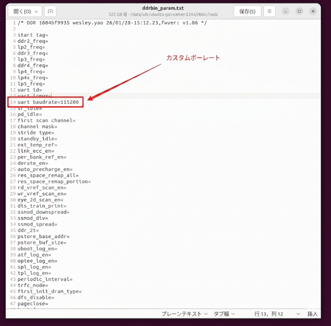Screen dimensions: 331x326
Task: Click the ext_temp_ref= line
Action: [37, 145]
